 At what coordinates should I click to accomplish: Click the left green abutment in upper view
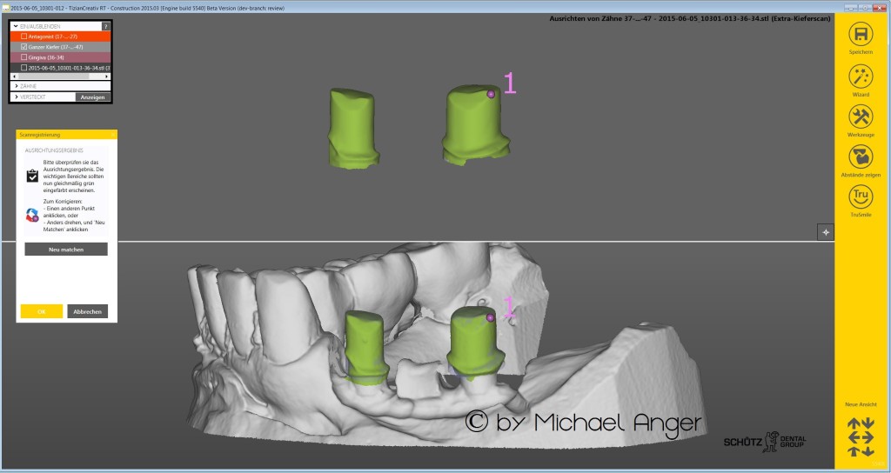[353, 128]
